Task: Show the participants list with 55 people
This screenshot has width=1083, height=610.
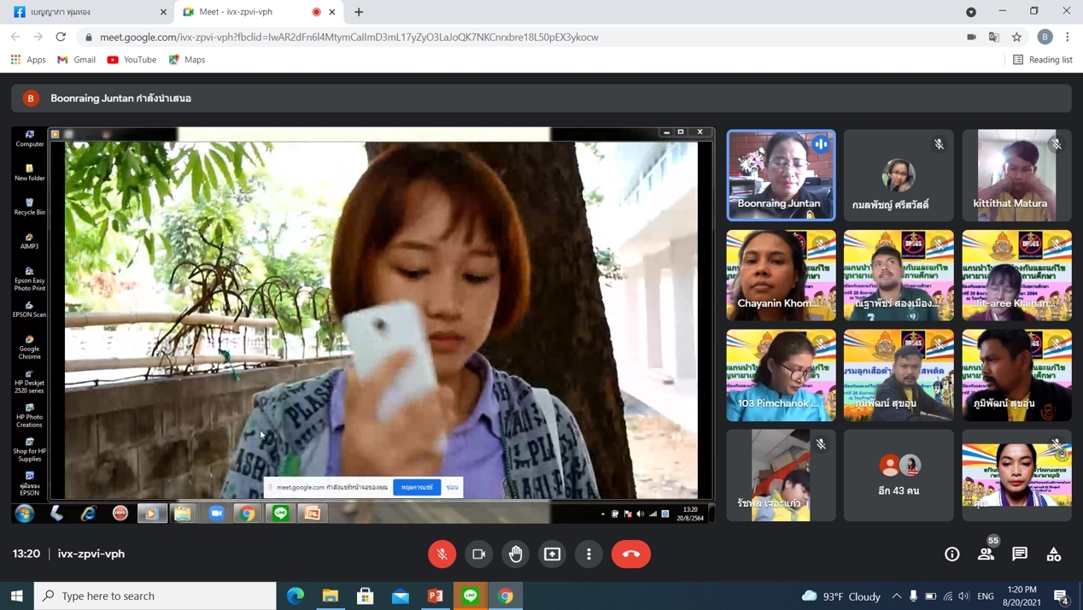Action: (x=986, y=554)
